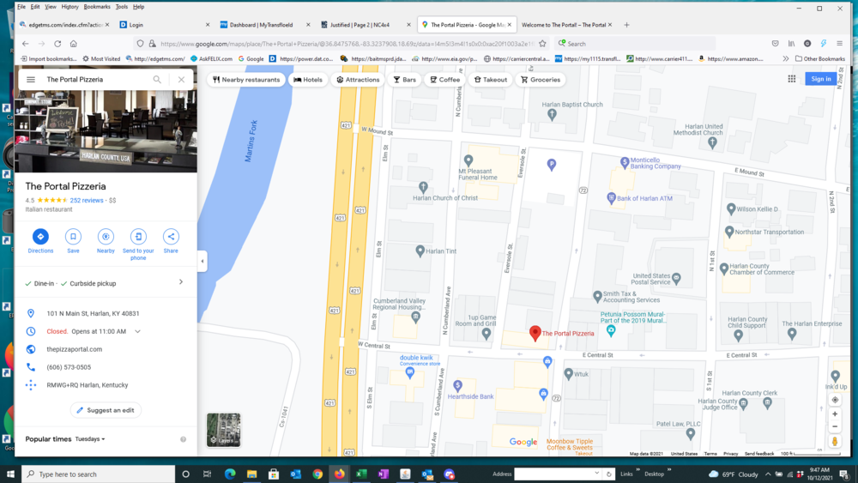858x483 pixels.
Task: Click the Harlan Baptist Church pin
Action: click(552, 114)
